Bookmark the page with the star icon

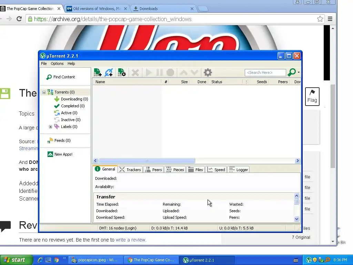coord(320,19)
